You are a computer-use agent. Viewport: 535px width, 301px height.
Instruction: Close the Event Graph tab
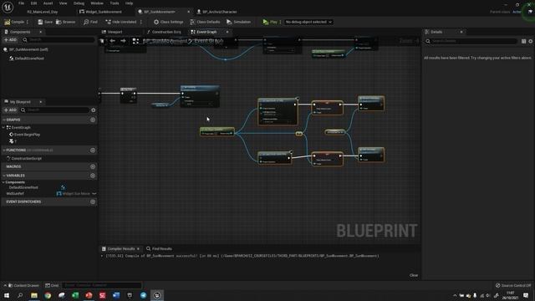coord(227,32)
